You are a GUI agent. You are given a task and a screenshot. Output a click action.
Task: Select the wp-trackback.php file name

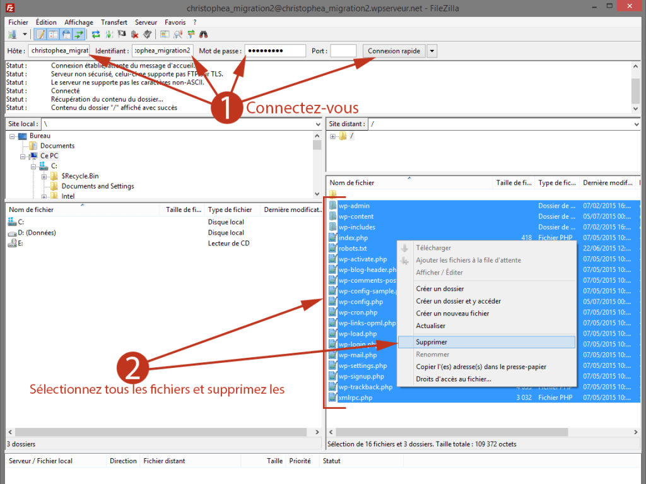pyautogui.click(x=365, y=387)
